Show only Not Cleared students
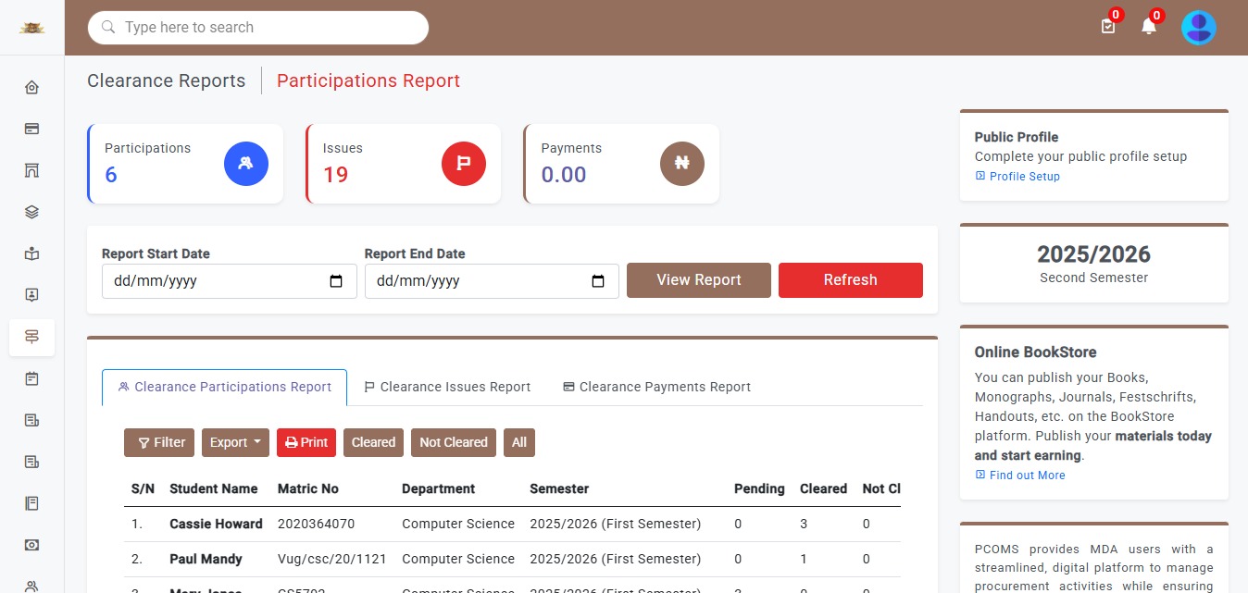The image size is (1248, 593). [453, 442]
